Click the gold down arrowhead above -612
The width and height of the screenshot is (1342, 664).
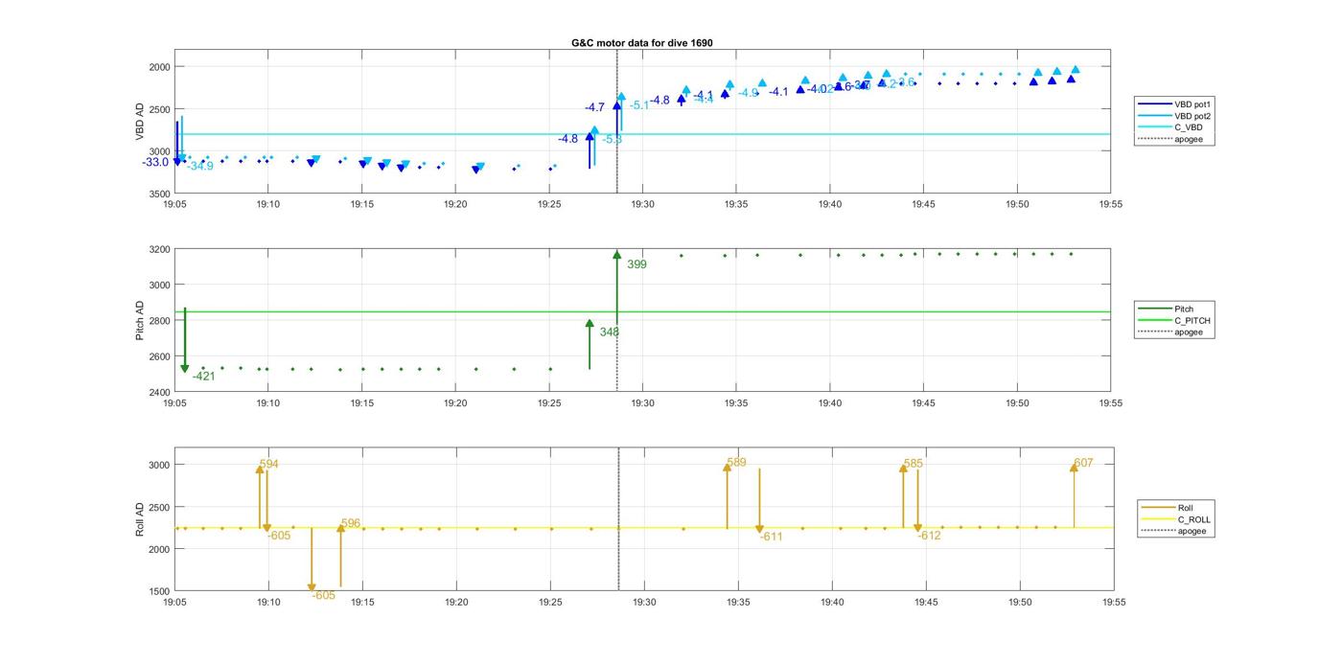pyautogui.click(x=918, y=529)
